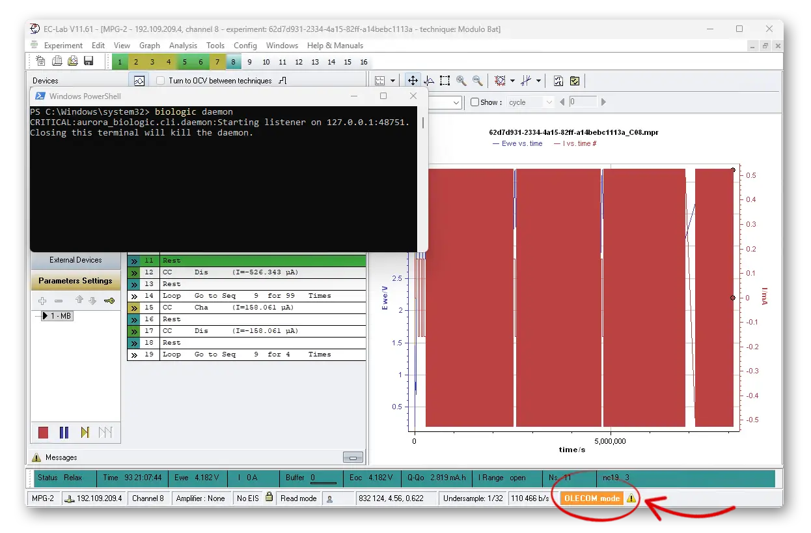Switch to channel 1 tab
The width and height of the screenshot is (811, 533).
point(120,62)
